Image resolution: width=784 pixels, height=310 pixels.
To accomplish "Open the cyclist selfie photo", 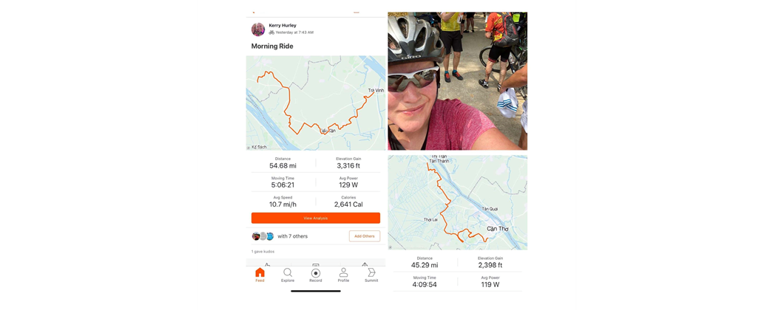I will [x=458, y=81].
